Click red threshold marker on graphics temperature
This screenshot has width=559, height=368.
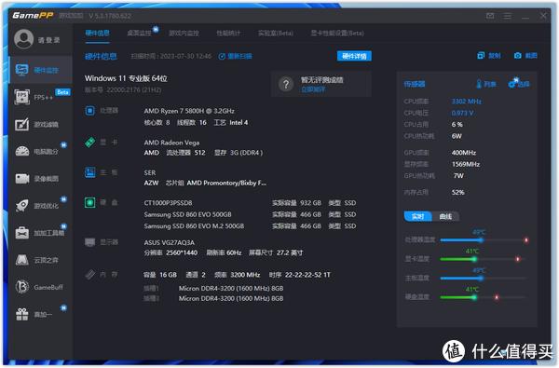point(518,259)
